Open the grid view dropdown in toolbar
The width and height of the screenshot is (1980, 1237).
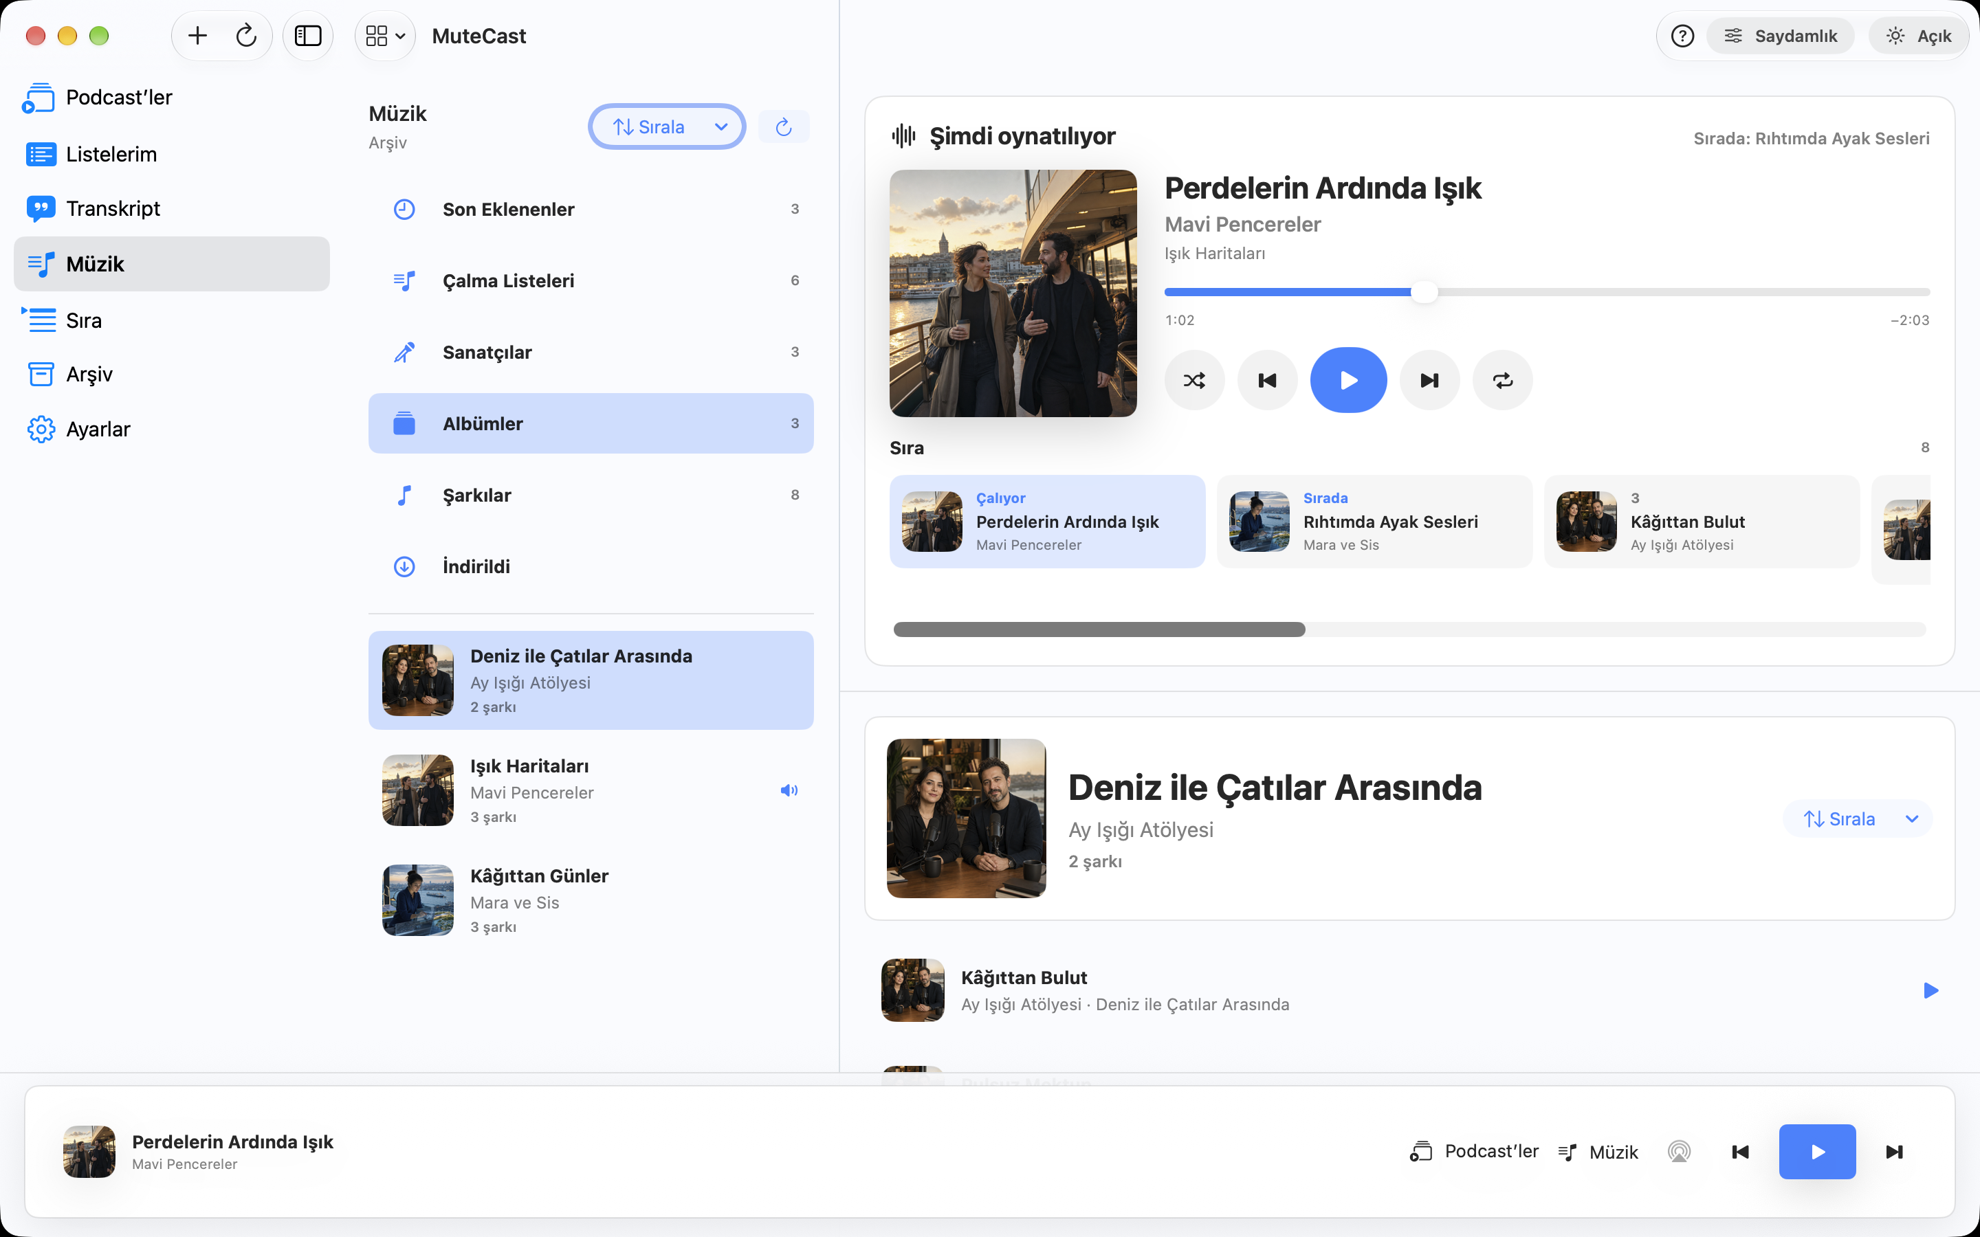[x=386, y=36]
